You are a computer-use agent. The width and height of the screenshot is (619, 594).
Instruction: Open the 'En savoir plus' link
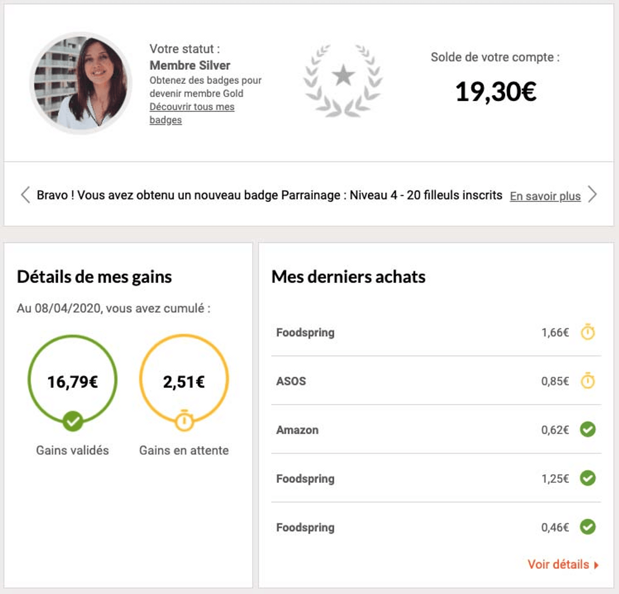[545, 196]
